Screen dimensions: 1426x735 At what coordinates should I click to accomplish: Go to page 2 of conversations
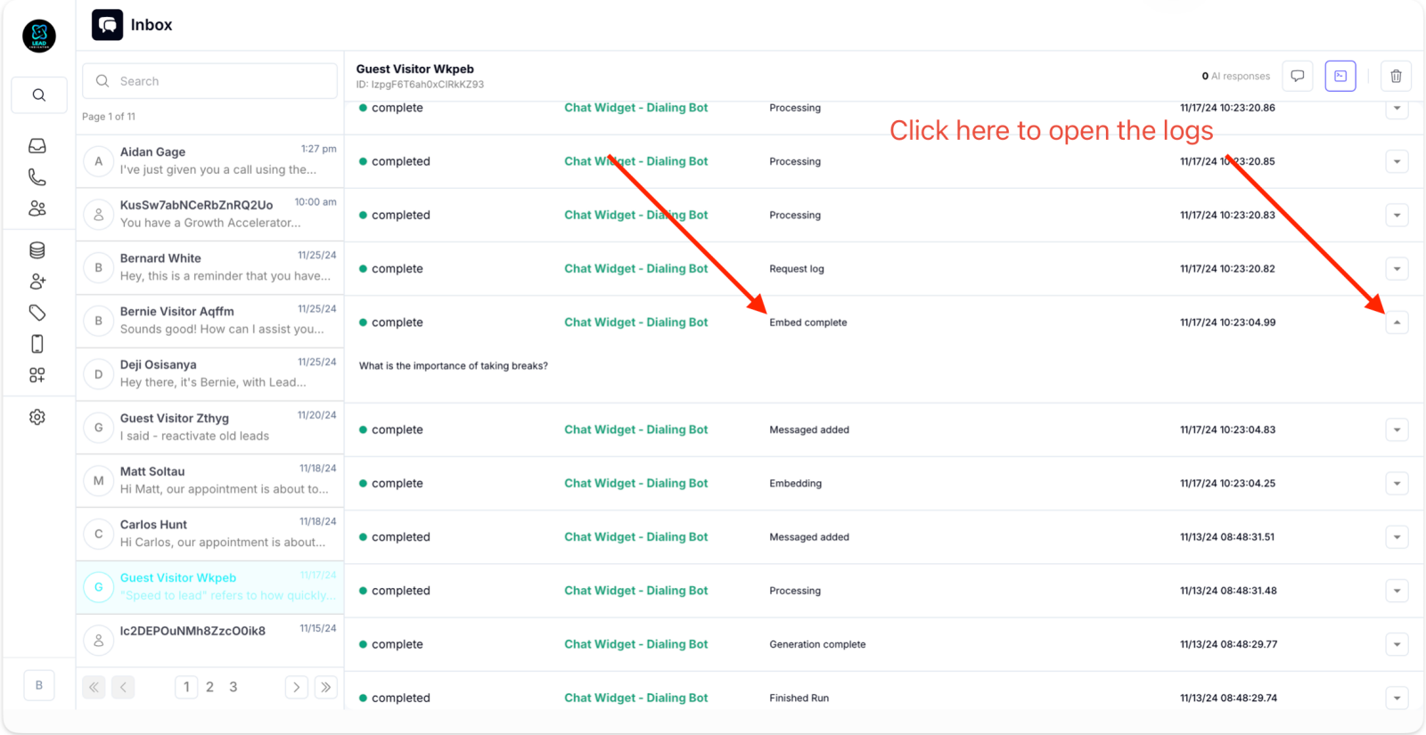(x=209, y=687)
